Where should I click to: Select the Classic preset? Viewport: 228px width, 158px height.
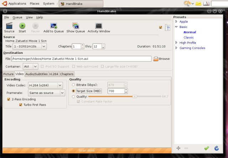[188, 37]
